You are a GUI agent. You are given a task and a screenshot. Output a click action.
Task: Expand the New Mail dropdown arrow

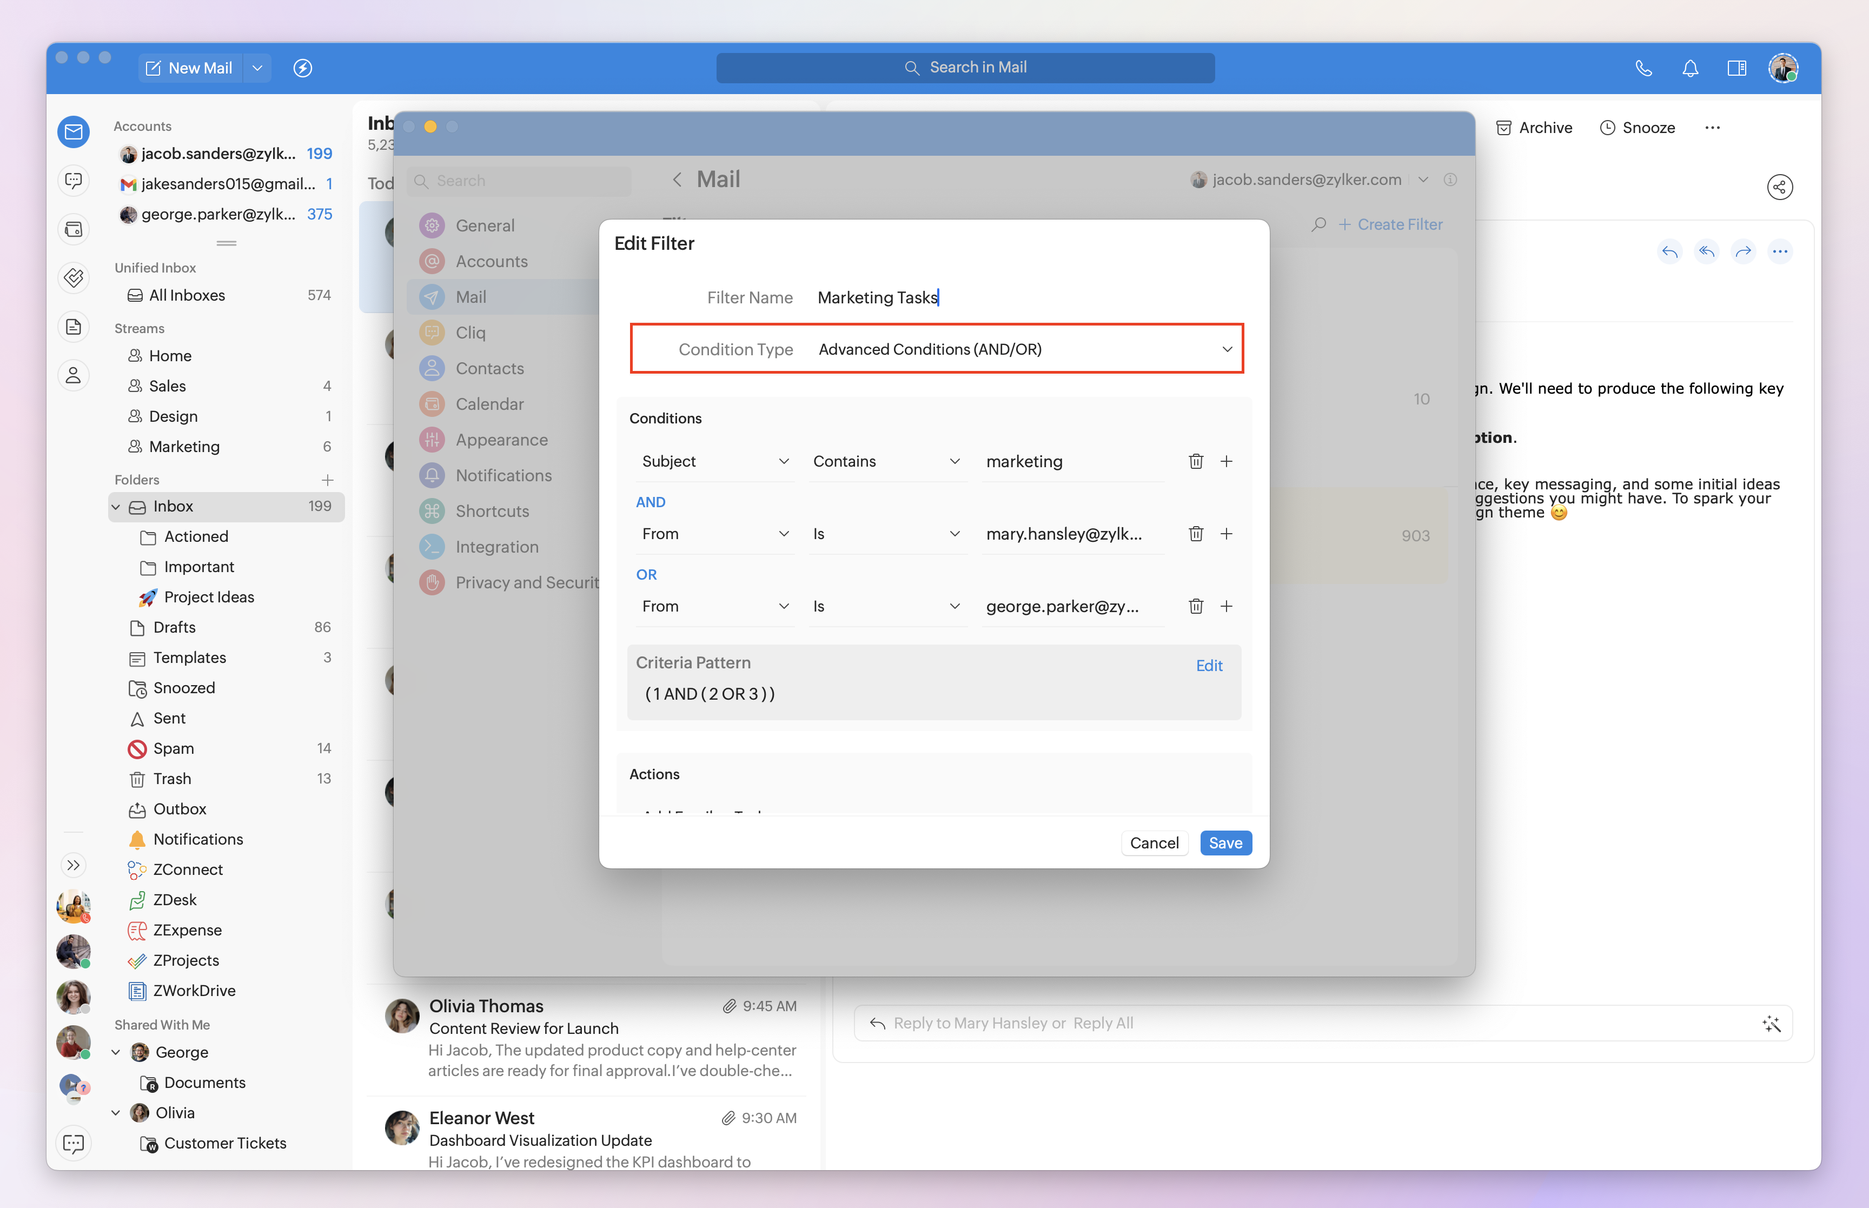[257, 68]
